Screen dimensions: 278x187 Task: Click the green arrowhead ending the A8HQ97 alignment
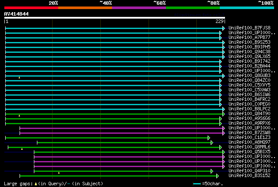[x=212, y=143]
